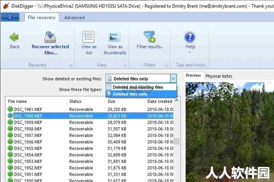Click the Recover selected files icon
Image resolution: width=274 pixels, height=182 pixels.
[x=50, y=37]
